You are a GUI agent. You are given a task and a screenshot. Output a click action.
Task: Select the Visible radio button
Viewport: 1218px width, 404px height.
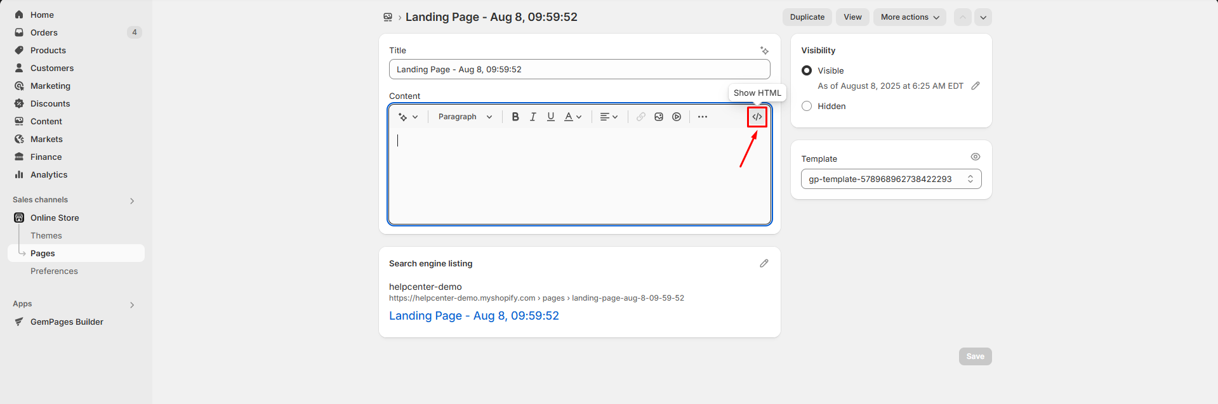click(x=807, y=70)
